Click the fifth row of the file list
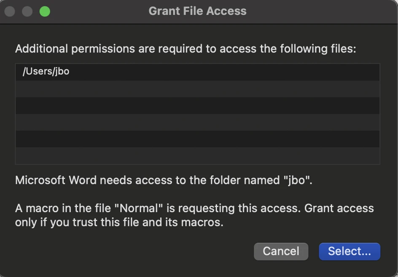398x277 pixels. (x=197, y=139)
